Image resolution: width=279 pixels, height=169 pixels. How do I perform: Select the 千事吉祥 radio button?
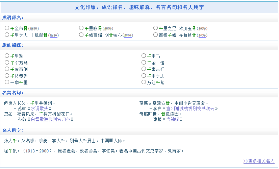(144, 69)
